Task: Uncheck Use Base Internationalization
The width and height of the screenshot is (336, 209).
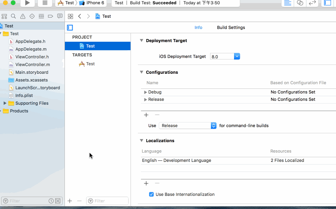Action: click(151, 194)
